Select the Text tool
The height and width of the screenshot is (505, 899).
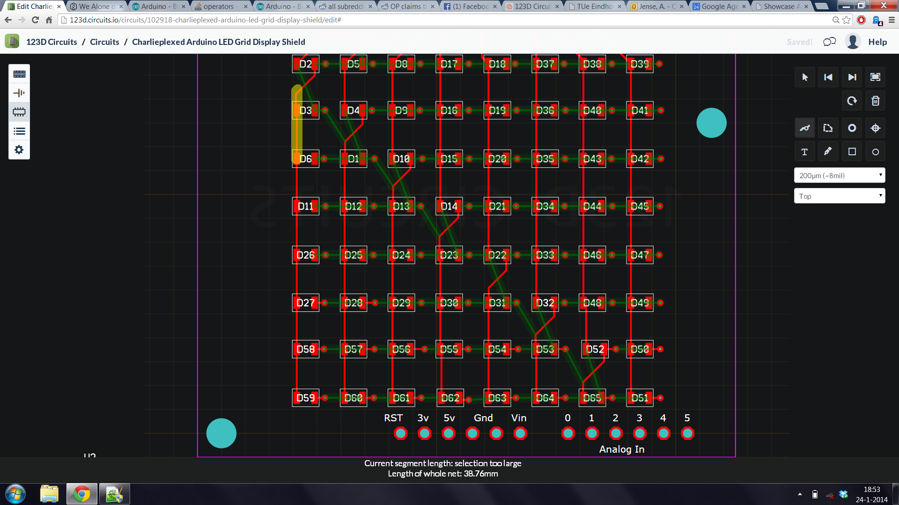click(x=804, y=151)
